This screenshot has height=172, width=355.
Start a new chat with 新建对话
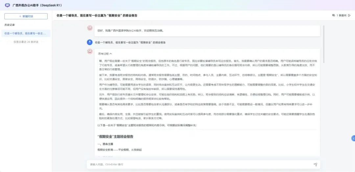click(26, 16)
